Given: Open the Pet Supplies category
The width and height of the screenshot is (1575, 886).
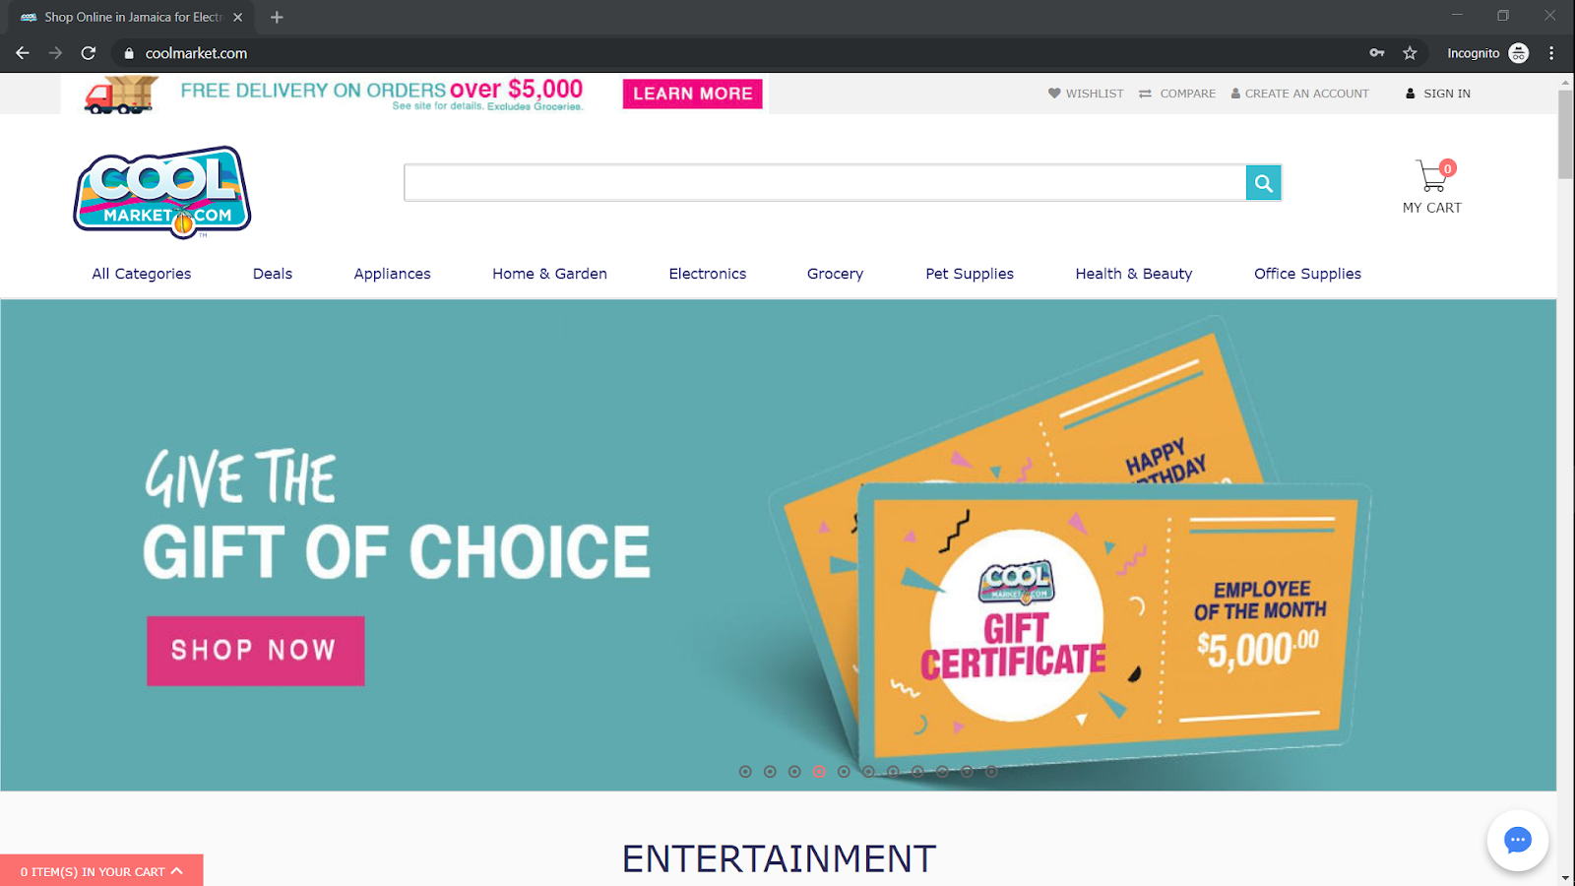Looking at the screenshot, I should pos(970,274).
